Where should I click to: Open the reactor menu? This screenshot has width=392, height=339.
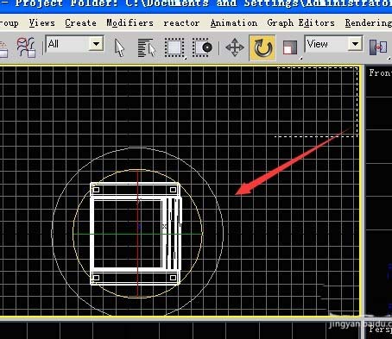pos(181,22)
